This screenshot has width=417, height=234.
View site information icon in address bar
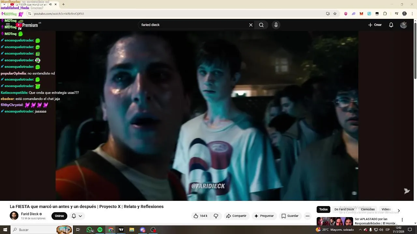pyautogui.click(x=29, y=14)
